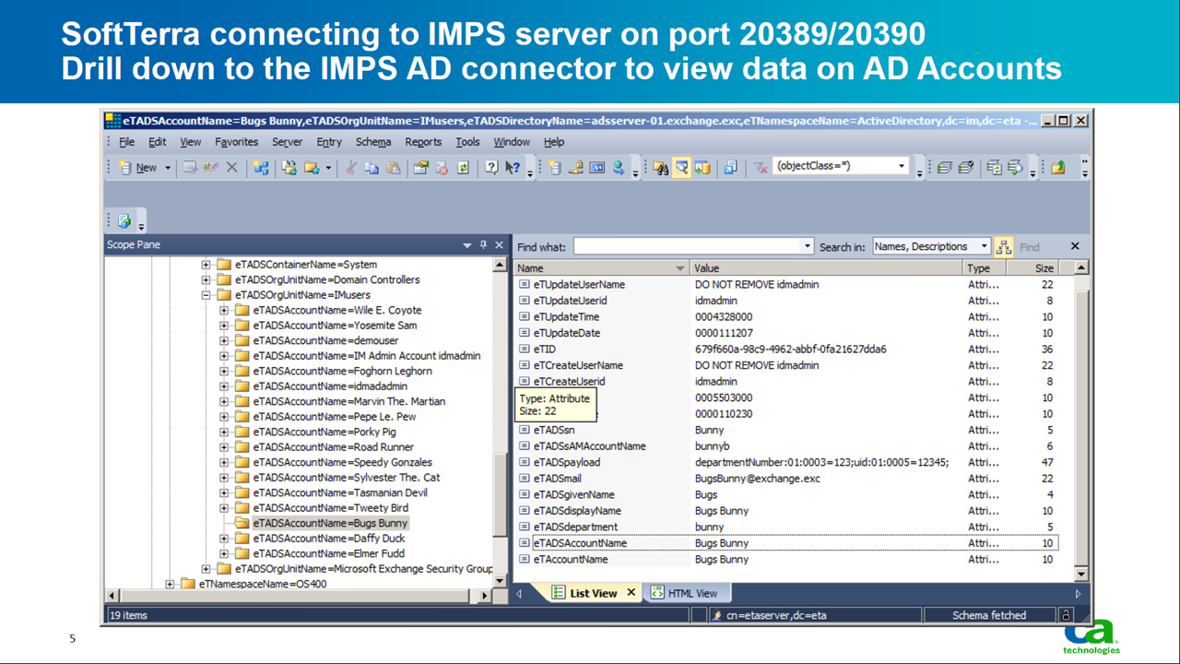1180x664 pixels.
Task: Click the Scope Pane vertical scrollbar
Action: (501, 424)
